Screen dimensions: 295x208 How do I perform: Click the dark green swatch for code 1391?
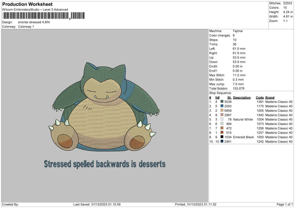(222, 102)
